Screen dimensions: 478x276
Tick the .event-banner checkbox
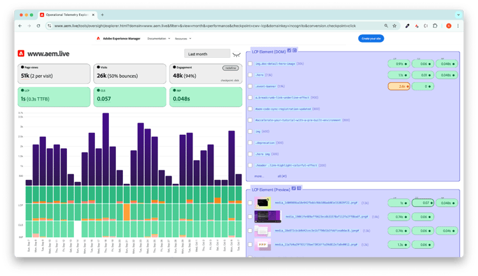tap(250, 86)
